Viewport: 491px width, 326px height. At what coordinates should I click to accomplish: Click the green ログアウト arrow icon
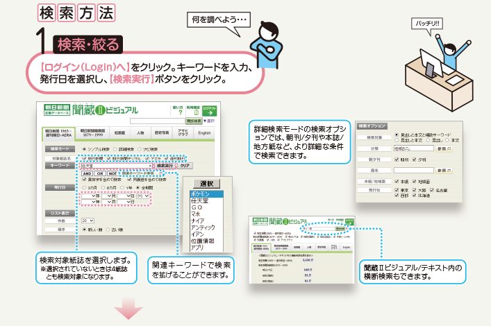(210, 111)
